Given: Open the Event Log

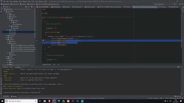Looking at the screenshot, I should (x=178, y=96).
